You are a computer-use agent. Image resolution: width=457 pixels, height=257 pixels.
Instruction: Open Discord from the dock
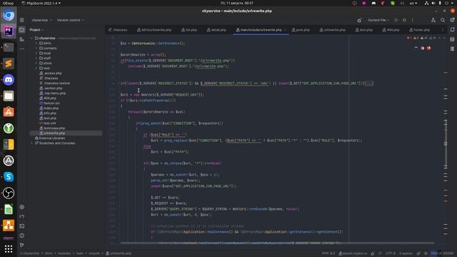click(x=9, y=79)
